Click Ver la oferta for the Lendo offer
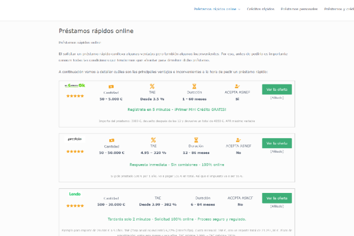The image size is (354, 236). (277, 198)
